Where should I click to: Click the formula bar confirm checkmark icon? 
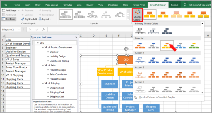[37, 29]
